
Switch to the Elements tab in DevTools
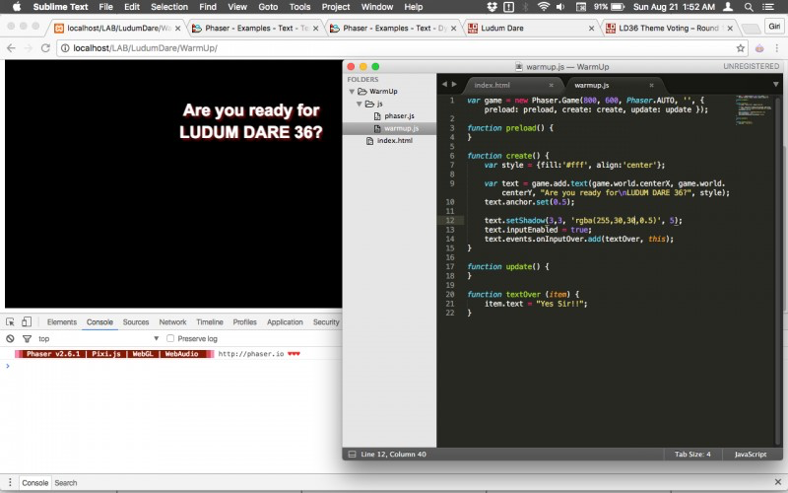(x=62, y=322)
